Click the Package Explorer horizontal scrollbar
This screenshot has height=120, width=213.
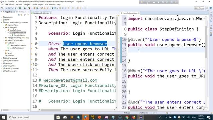pos(6,110)
